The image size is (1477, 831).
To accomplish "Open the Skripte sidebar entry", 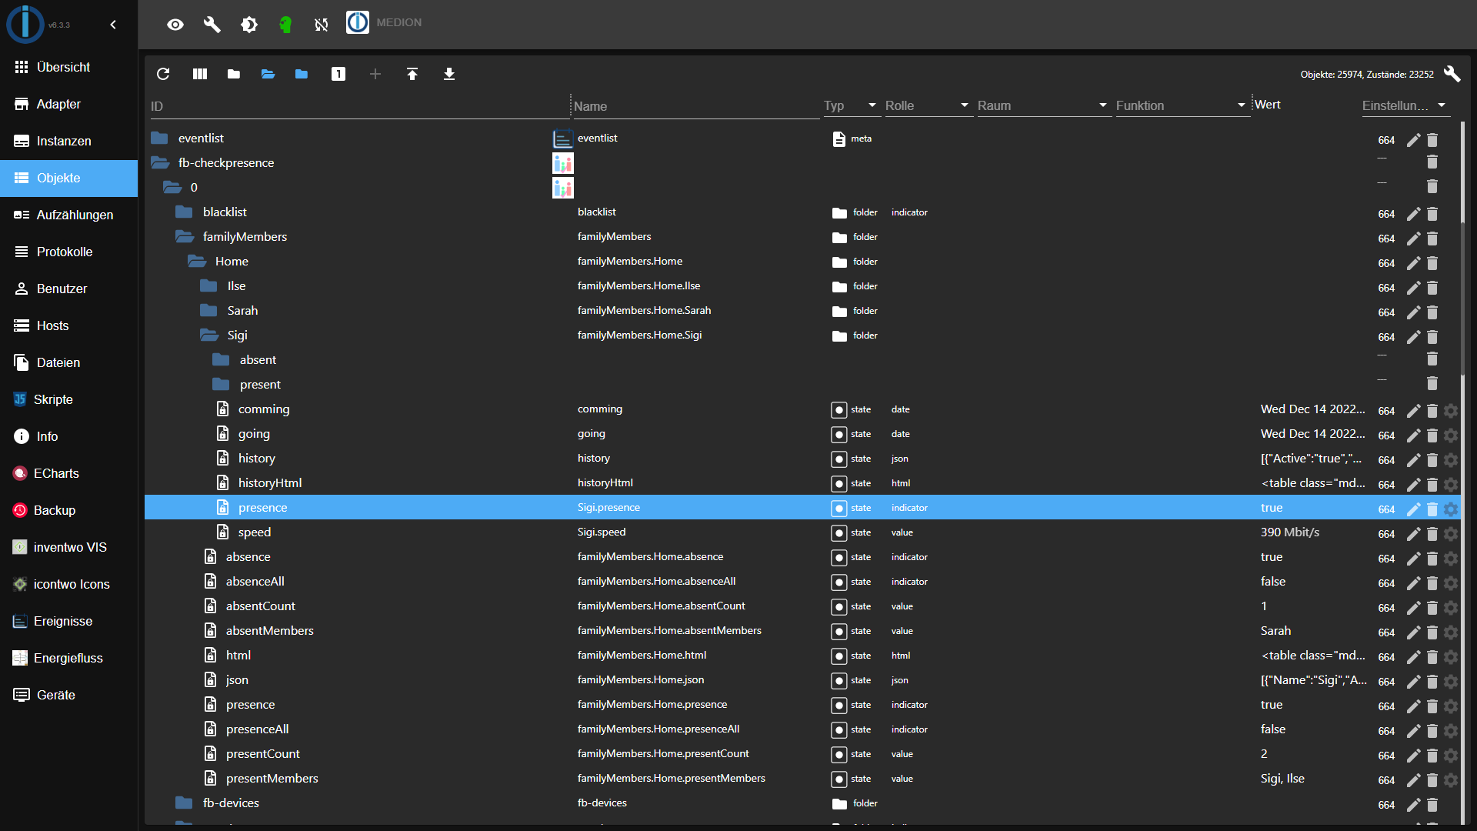I will click(x=69, y=399).
